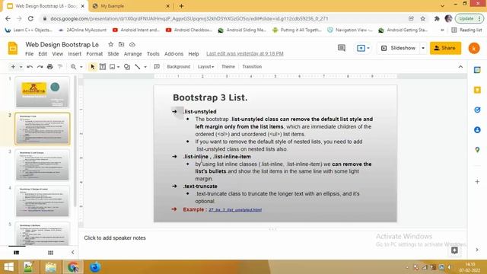Screen dimensions: 487x274
Task: Insert shape icon
Action: pyautogui.click(x=127, y=66)
